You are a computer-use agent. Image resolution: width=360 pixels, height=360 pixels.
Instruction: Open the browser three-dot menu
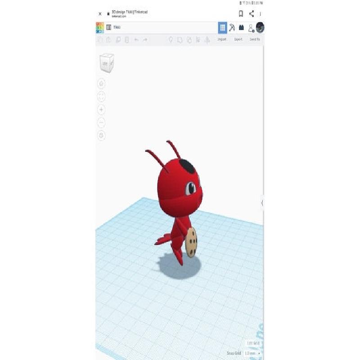(x=261, y=14)
